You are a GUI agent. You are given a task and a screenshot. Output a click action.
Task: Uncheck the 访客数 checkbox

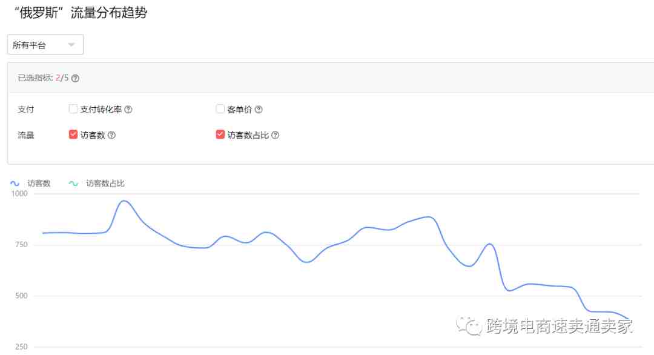tap(73, 134)
